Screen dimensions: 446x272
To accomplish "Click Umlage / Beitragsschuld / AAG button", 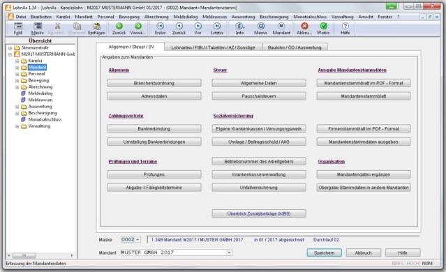I will coord(259,142).
